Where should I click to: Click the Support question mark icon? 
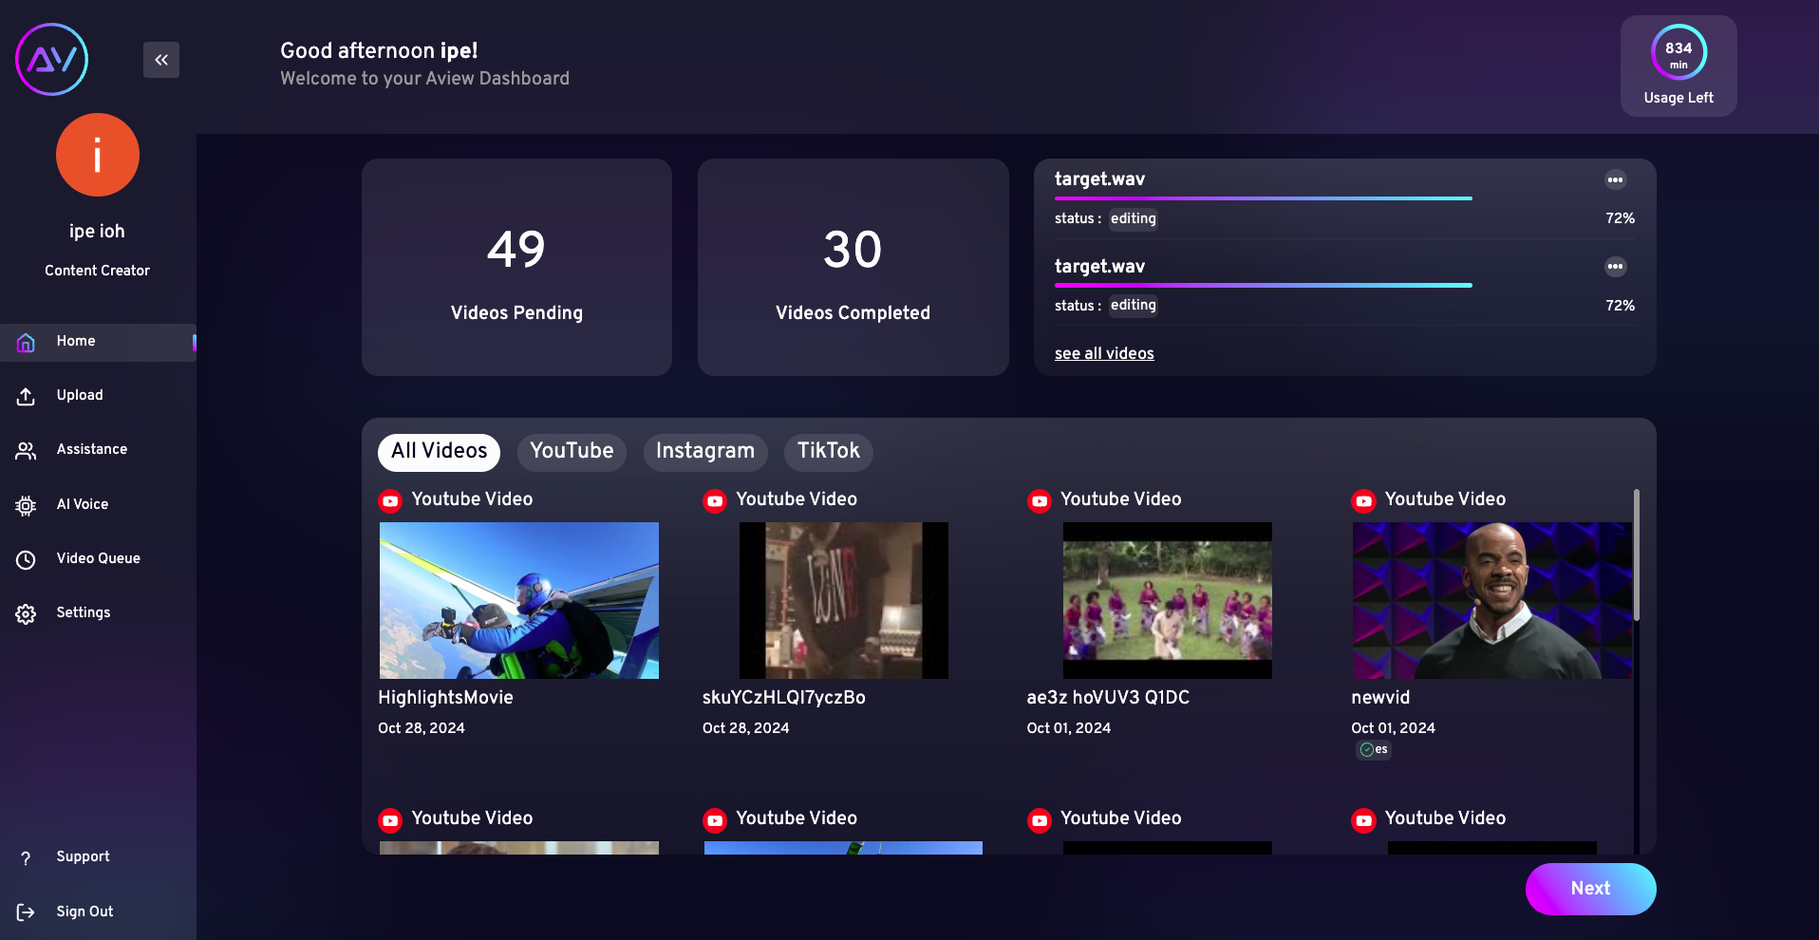coord(26,857)
